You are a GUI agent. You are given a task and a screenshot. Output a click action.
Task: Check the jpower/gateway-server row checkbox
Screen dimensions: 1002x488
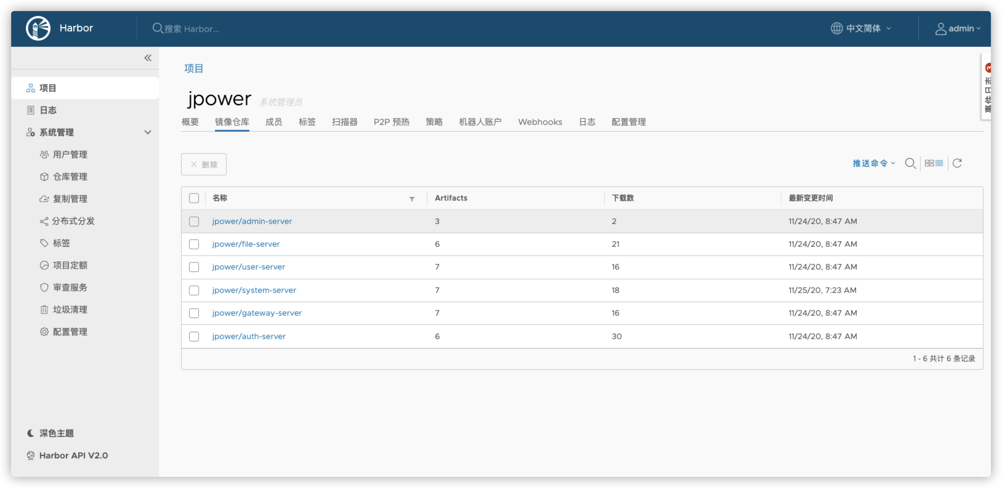click(x=194, y=314)
